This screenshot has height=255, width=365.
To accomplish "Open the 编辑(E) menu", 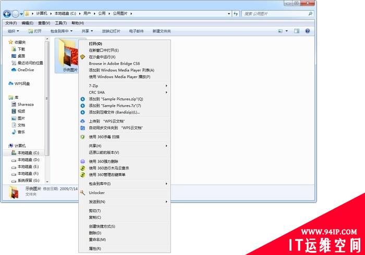I will pos(28,23).
